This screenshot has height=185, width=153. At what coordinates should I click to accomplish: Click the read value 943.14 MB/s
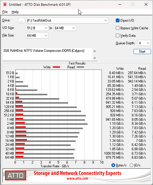pyautogui.click(x=137, y=81)
